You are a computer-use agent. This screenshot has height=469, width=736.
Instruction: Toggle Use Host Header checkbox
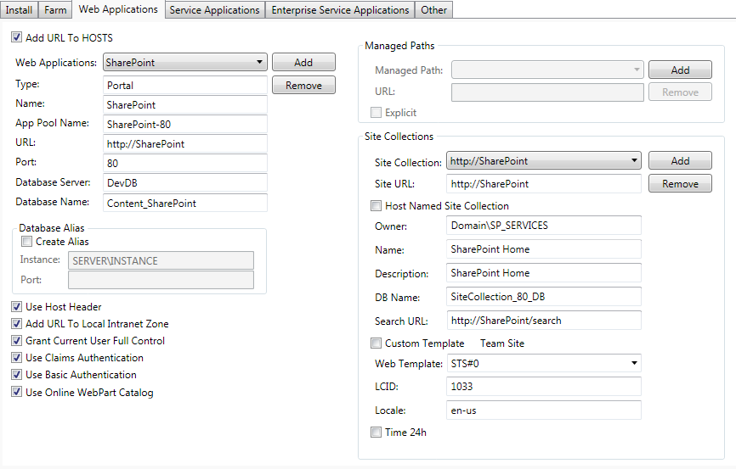pos(17,307)
